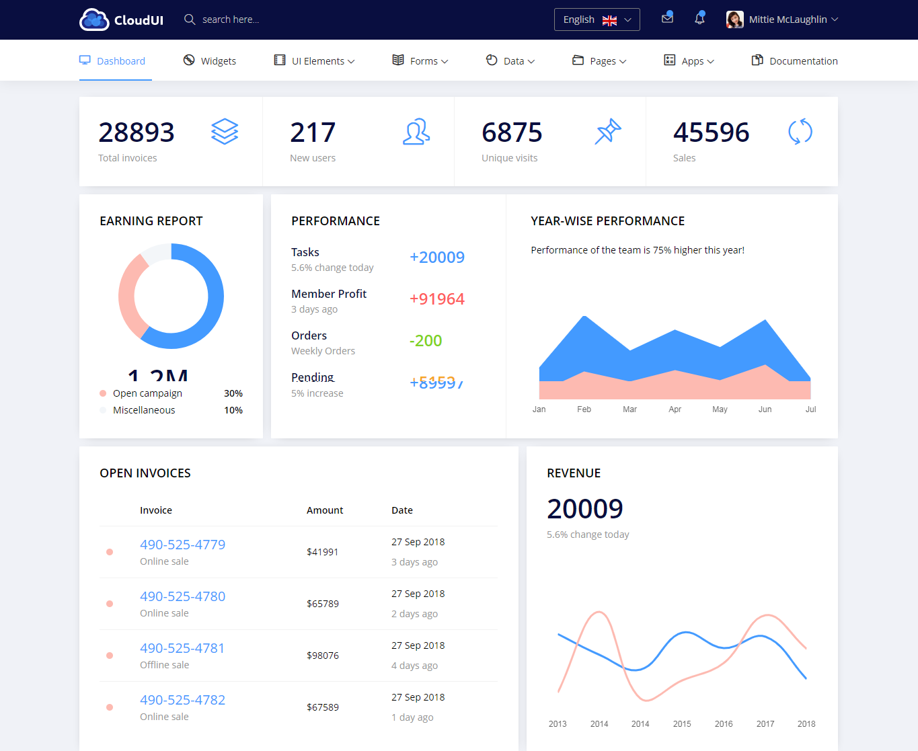Viewport: 918px width, 751px height.
Task: Open the Widgets menu item
Action: (x=210, y=61)
